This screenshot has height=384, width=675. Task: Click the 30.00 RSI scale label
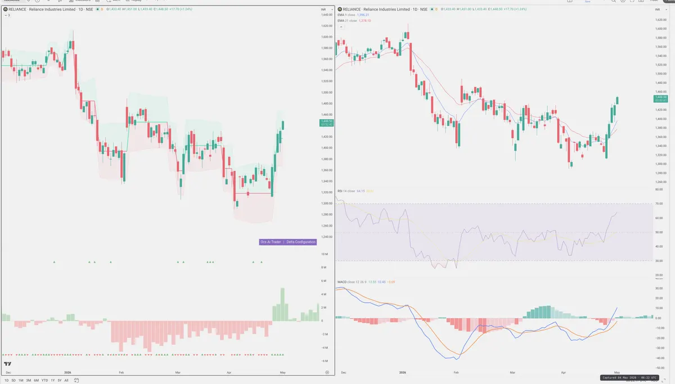click(659, 261)
